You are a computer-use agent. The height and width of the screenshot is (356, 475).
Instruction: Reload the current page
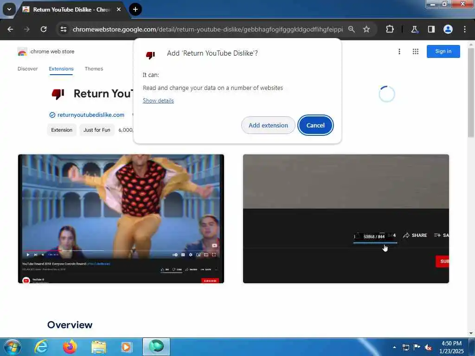pyautogui.click(x=44, y=29)
